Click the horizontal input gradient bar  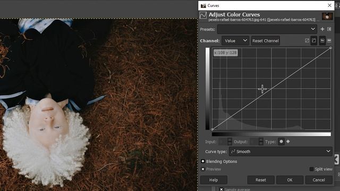pyautogui.click(x=271, y=134)
